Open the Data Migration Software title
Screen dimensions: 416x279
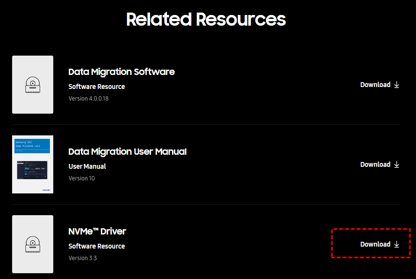pos(122,72)
